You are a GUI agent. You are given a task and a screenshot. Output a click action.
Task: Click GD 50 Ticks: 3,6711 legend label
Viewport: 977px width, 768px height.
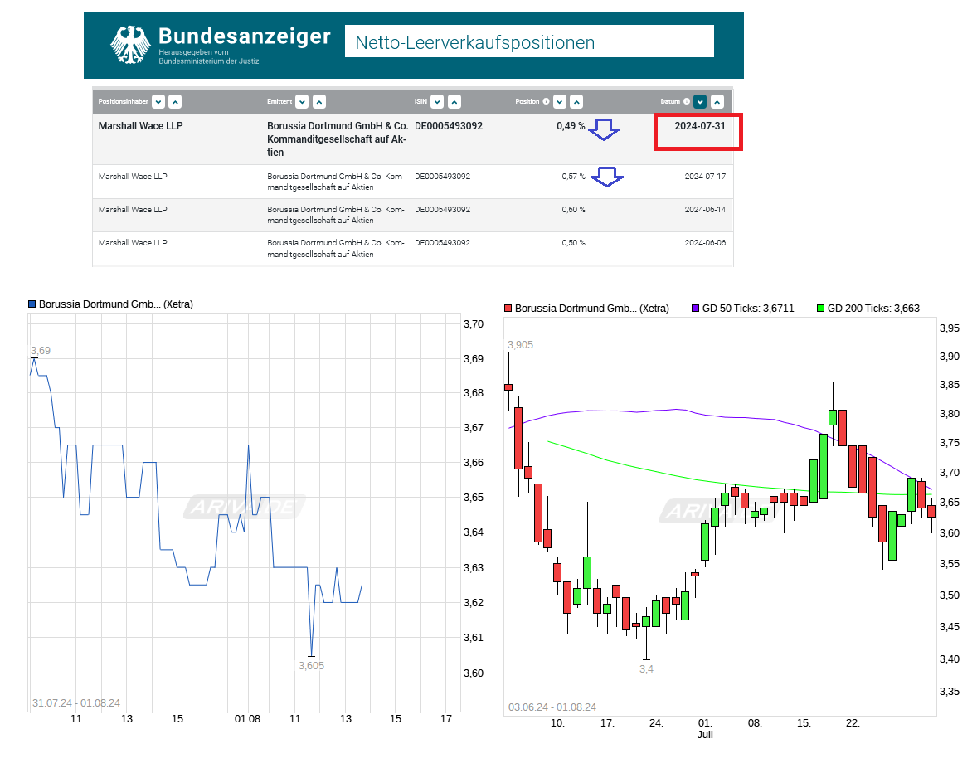pos(748,309)
